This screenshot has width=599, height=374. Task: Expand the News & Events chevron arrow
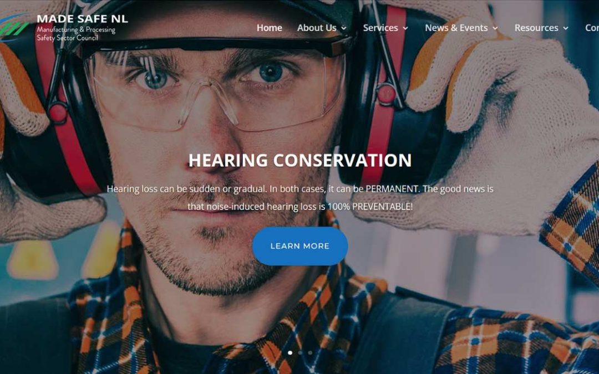pyautogui.click(x=495, y=28)
